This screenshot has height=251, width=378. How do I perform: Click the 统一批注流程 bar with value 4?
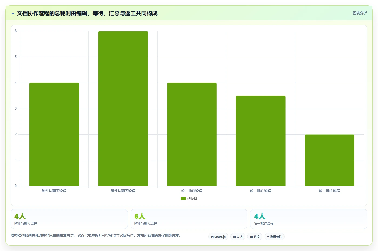pos(192,134)
